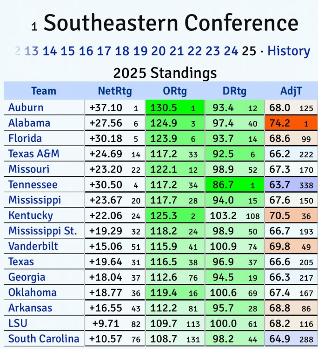Click the Team column header

pos(44,91)
